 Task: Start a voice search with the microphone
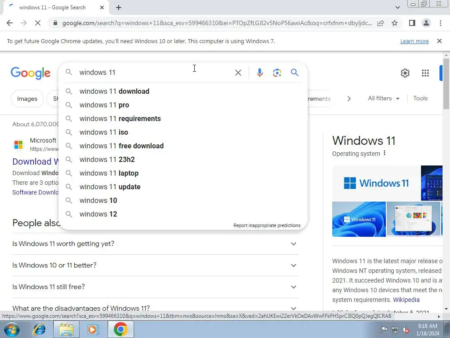(x=259, y=73)
